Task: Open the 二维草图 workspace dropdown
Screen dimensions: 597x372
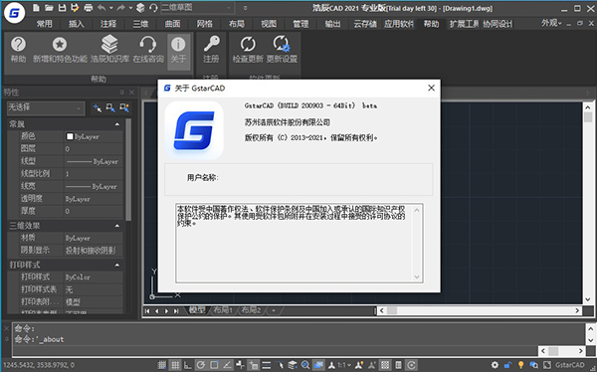Action: 197,8
